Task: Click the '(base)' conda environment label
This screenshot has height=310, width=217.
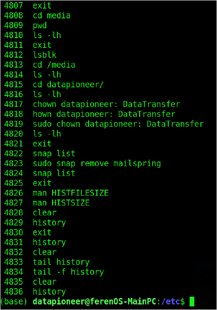Action: (14, 301)
